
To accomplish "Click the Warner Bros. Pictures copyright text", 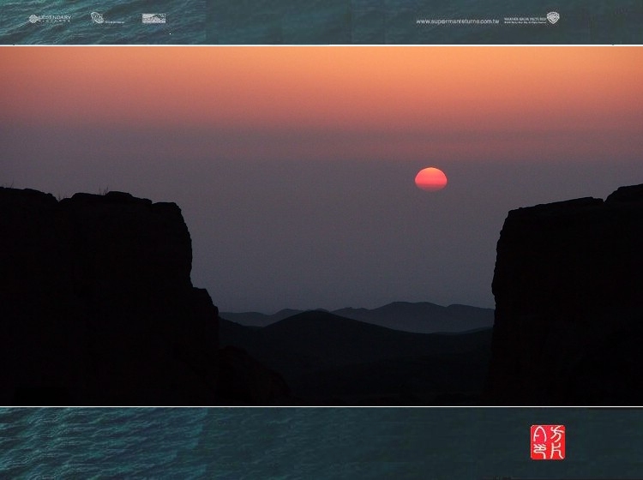I will 525,21.
